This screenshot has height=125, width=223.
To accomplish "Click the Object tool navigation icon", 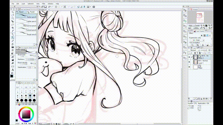I will [198, 45].
